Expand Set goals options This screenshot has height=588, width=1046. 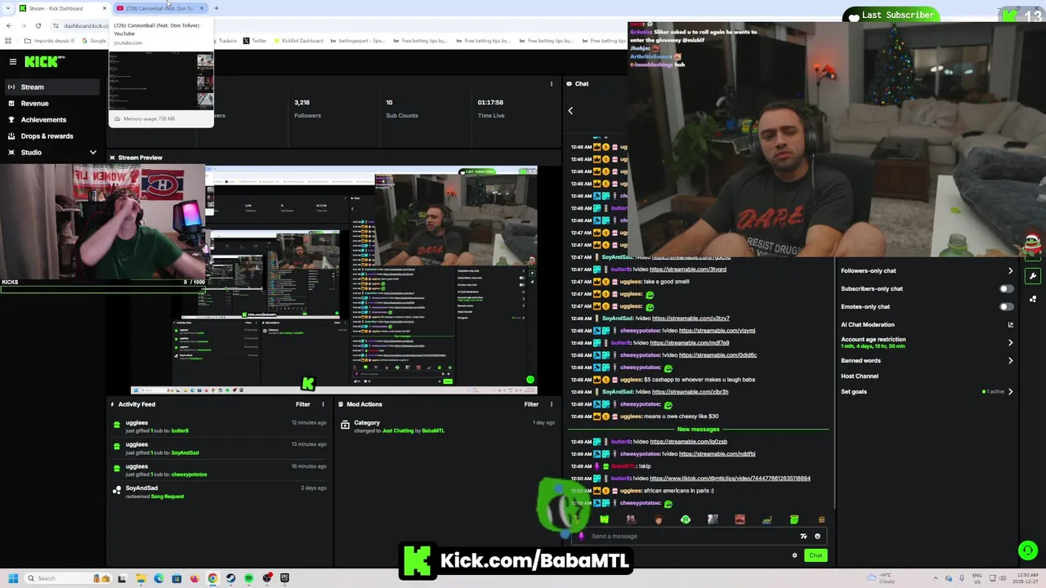pyautogui.click(x=1010, y=391)
